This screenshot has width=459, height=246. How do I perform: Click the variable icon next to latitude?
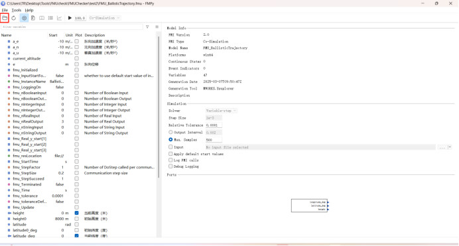pyautogui.click(x=9, y=225)
